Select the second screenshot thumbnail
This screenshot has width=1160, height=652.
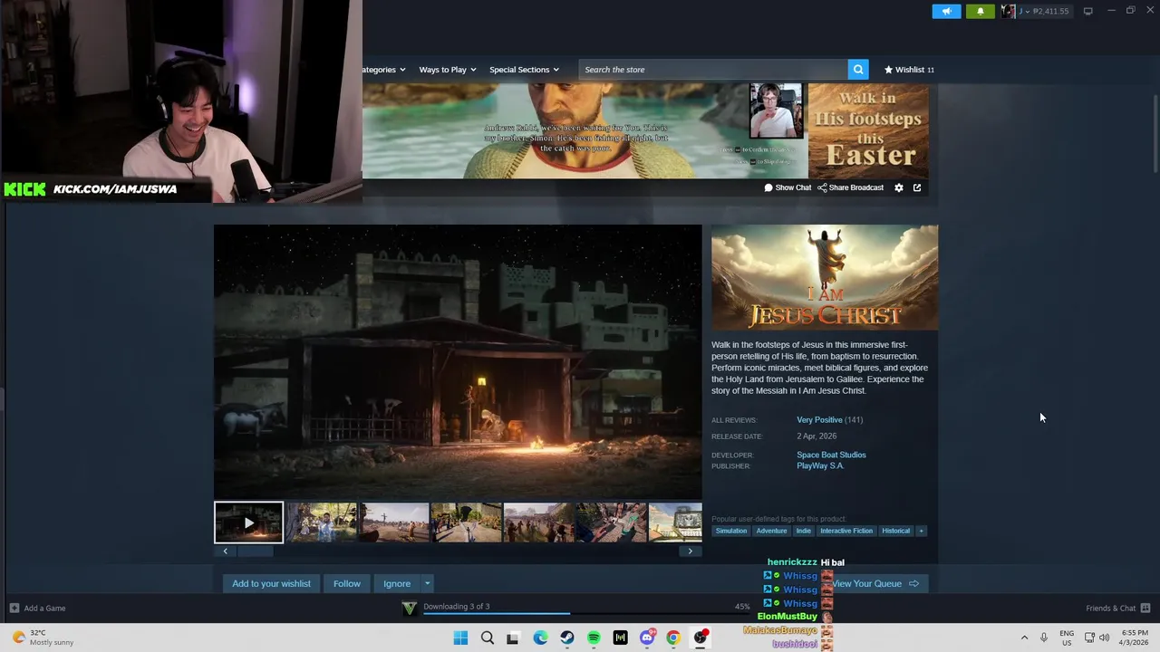pos(322,523)
